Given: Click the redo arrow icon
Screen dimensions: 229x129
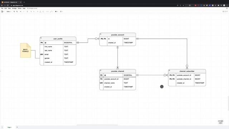Looking at the screenshot, I should [x=24, y=11].
